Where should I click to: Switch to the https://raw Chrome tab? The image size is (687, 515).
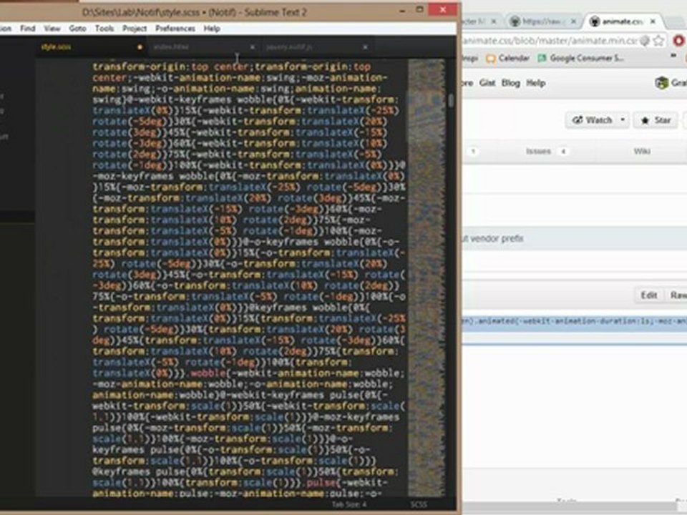[x=543, y=21]
